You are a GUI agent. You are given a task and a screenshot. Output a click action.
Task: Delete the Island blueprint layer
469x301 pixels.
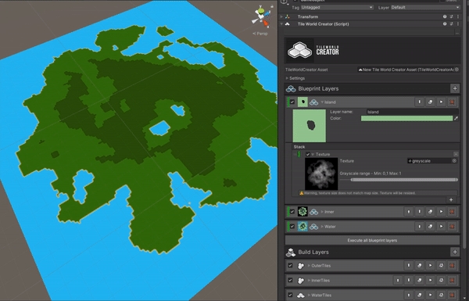click(452, 102)
